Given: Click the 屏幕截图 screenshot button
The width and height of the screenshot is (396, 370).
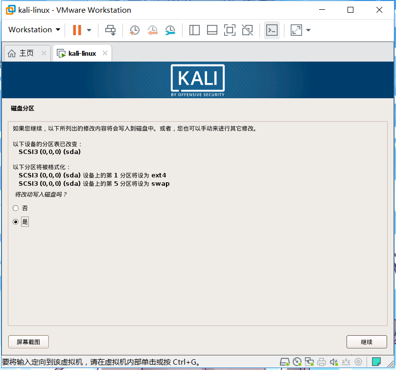Looking at the screenshot, I should point(28,342).
